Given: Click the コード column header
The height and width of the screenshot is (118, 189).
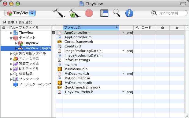Looking at the screenshot, I should (148, 28).
